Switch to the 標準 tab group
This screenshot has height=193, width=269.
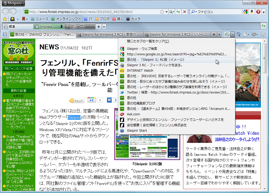[18, 26]
